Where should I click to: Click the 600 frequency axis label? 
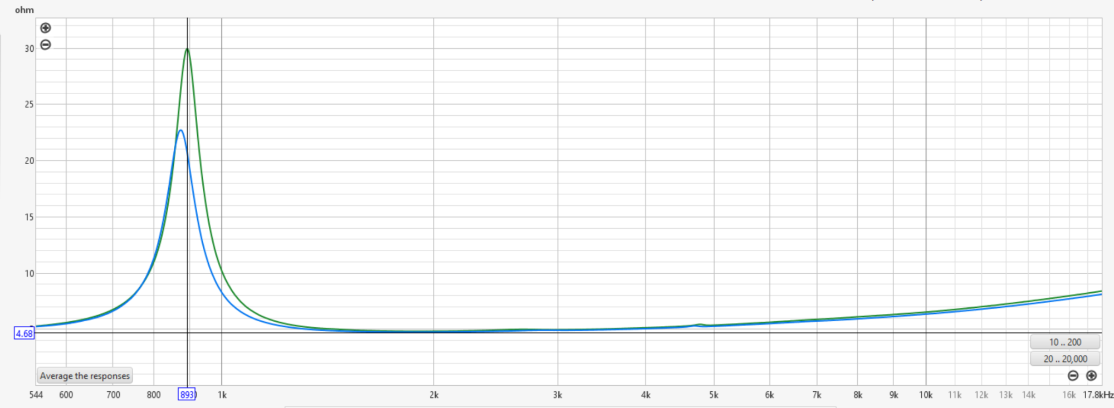click(66, 395)
